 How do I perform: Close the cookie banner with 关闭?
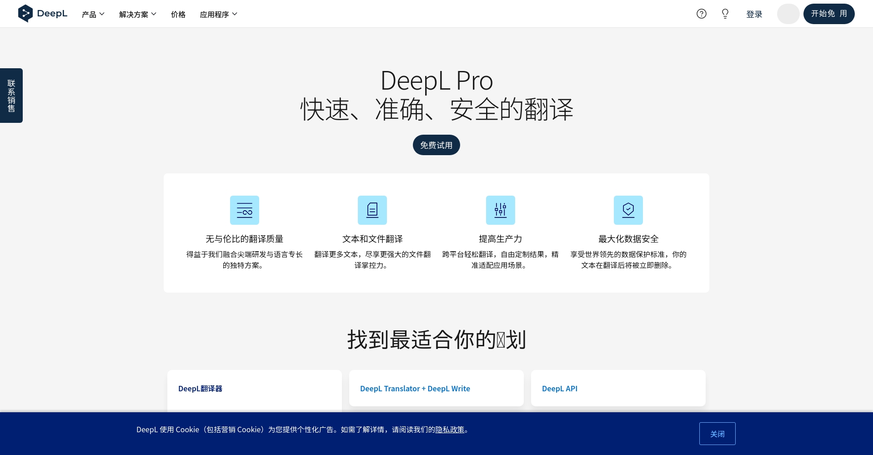(x=717, y=434)
